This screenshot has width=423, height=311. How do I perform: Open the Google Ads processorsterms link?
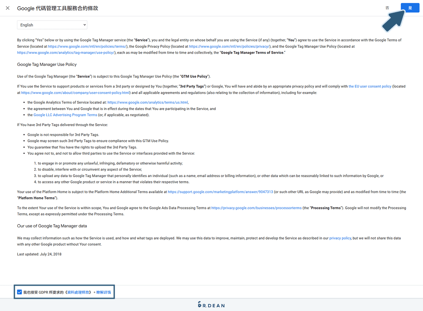[x=256, y=207]
